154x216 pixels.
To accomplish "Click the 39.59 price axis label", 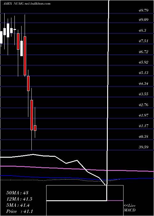I will 144,147.
